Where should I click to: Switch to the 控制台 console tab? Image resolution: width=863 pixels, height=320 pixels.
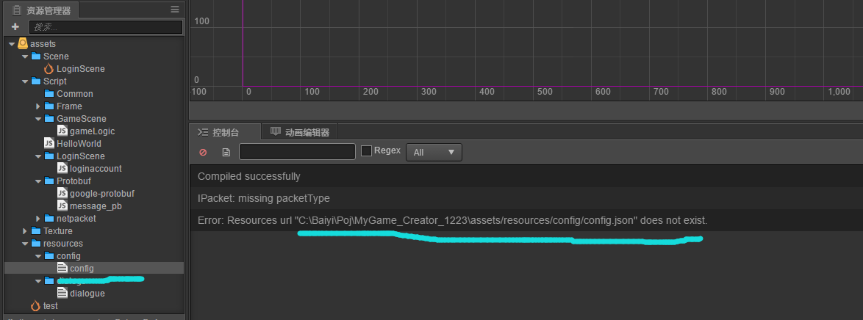pos(224,133)
